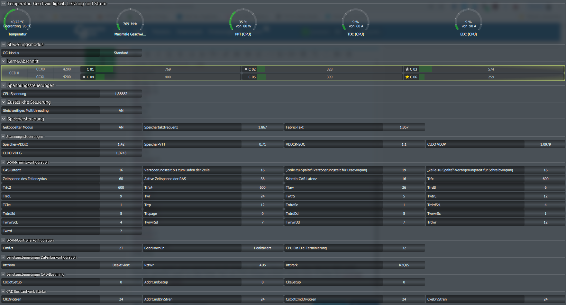566x305 pixels.
Task: Click the Schreib-CAS-Latenz value 16
Action: tap(404, 179)
